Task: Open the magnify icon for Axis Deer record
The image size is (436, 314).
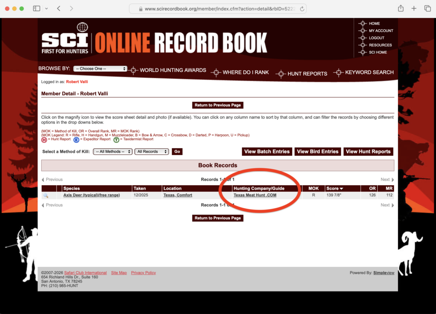Action: coord(46,195)
